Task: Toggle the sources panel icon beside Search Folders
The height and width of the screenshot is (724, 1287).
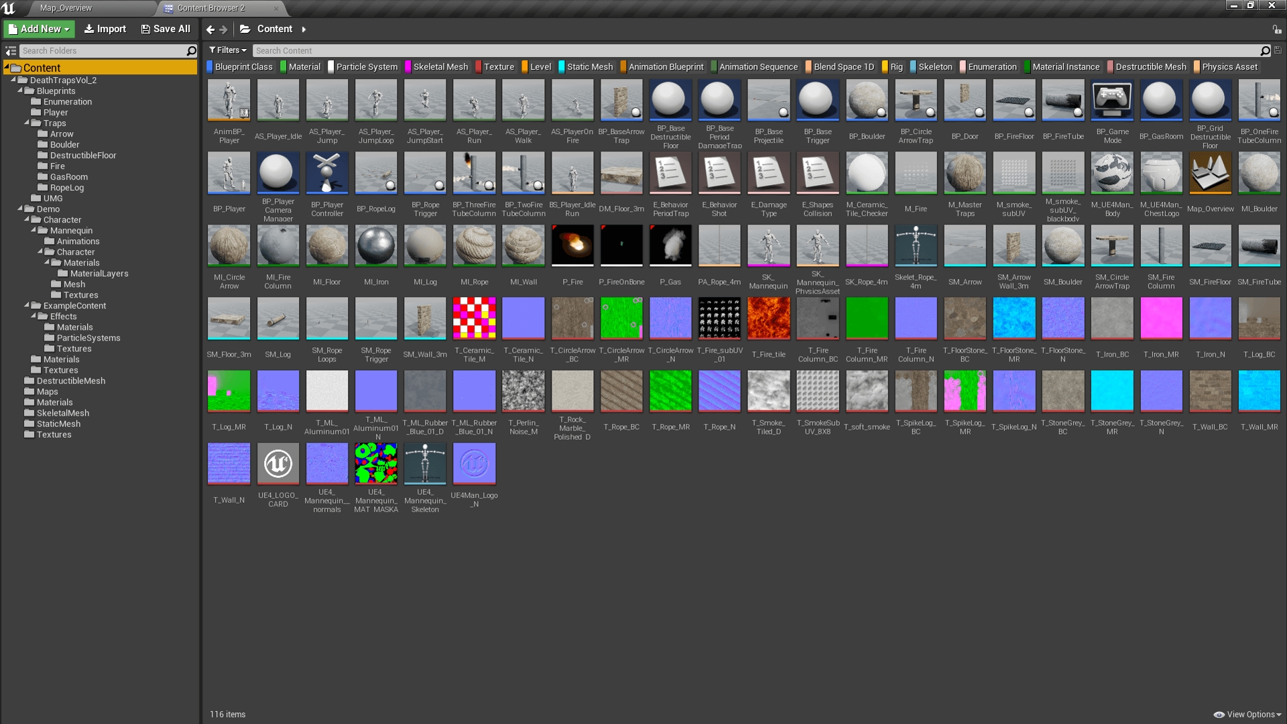Action: point(11,51)
